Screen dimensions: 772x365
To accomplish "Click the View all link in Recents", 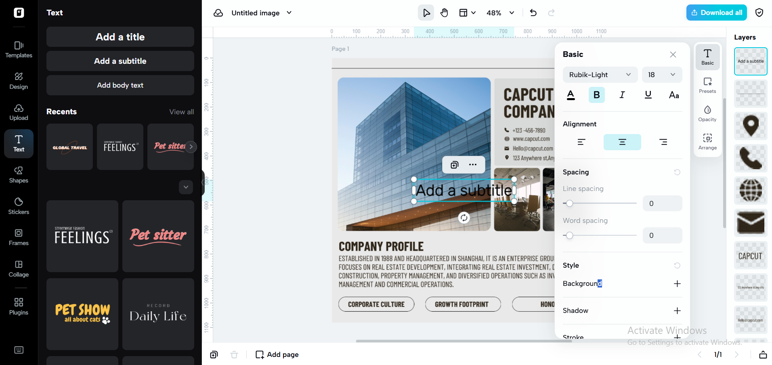I will tap(181, 112).
